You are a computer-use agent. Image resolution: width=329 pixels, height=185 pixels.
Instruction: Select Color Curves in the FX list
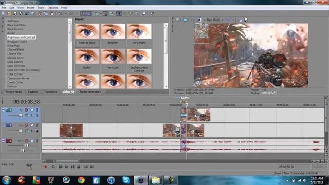click(x=15, y=74)
